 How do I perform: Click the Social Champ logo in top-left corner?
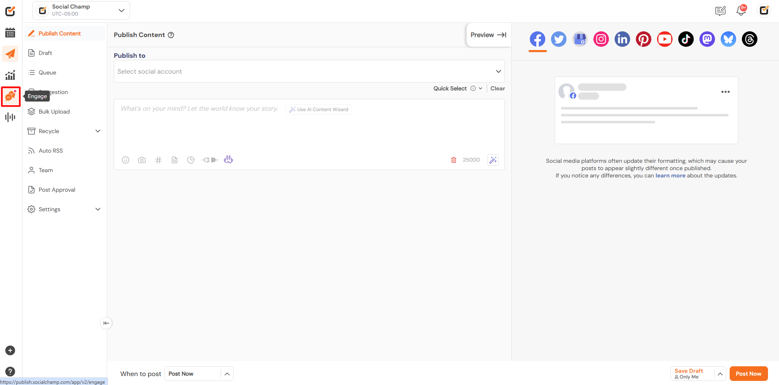tap(10, 11)
